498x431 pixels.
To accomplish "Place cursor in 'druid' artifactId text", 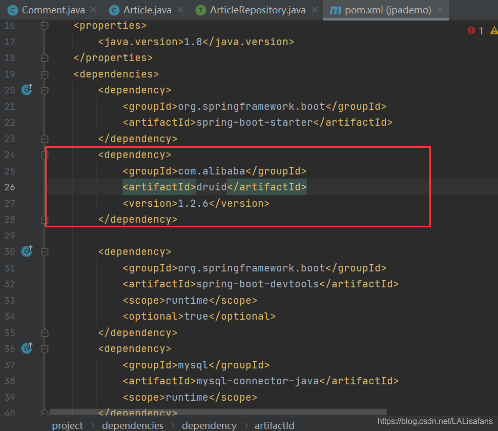I will [x=212, y=187].
